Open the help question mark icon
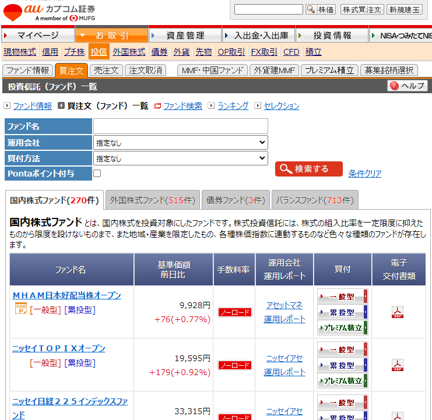This screenshot has width=432, height=420. pos(394,86)
